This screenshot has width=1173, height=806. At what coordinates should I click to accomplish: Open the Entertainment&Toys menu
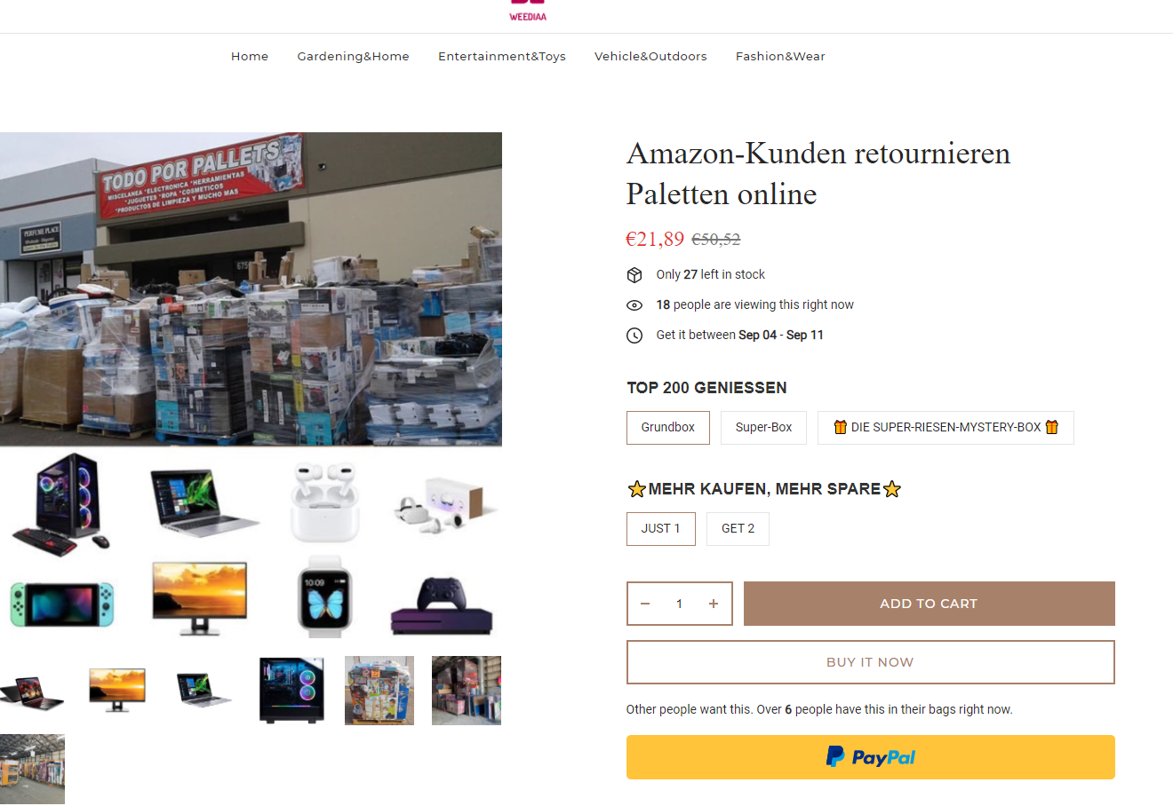click(502, 56)
